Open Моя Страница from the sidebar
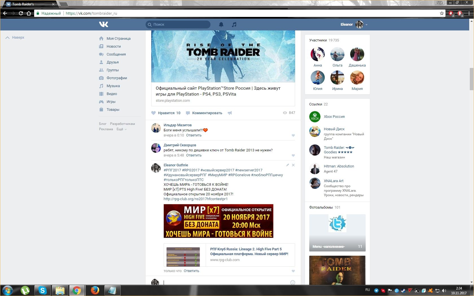This screenshot has height=296, width=474. tap(118, 38)
